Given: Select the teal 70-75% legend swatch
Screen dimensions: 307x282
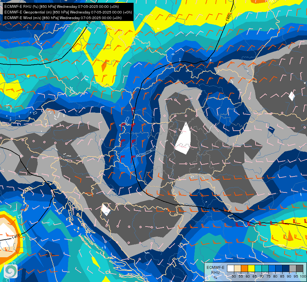Looking at the screenshot, I should (265, 268).
